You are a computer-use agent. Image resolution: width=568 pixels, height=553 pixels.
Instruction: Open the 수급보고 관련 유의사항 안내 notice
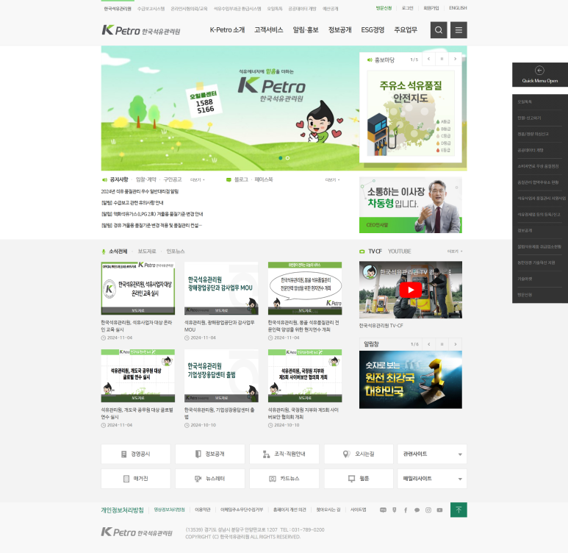pyautogui.click(x=132, y=203)
